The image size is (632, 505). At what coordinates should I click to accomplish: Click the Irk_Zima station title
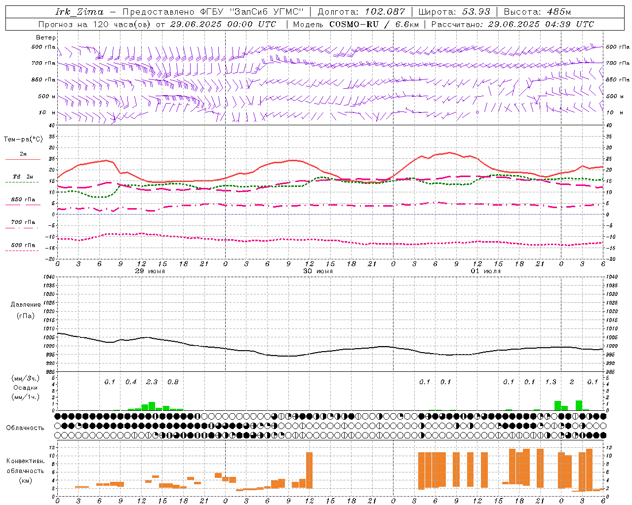[x=79, y=12]
